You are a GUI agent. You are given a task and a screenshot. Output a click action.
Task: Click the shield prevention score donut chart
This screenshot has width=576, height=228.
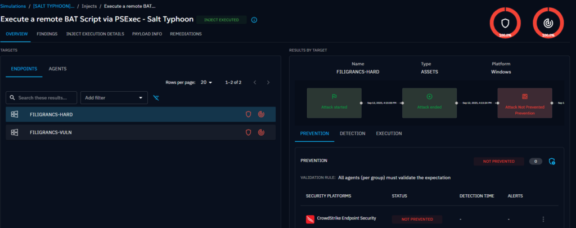(x=505, y=22)
